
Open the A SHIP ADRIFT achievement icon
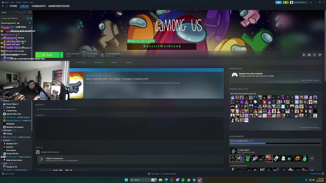click(x=233, y=151)
